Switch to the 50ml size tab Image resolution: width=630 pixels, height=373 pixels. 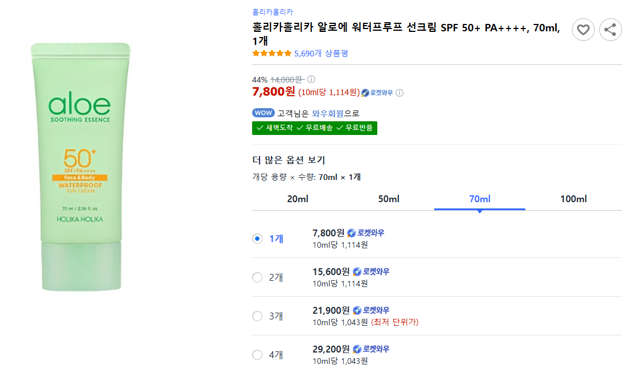389,199
